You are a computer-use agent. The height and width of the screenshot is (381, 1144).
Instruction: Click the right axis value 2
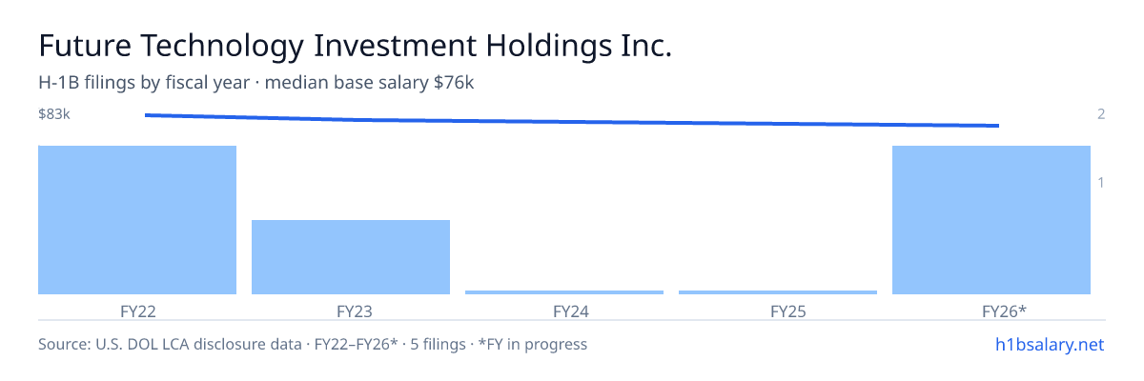point(1101,114)
